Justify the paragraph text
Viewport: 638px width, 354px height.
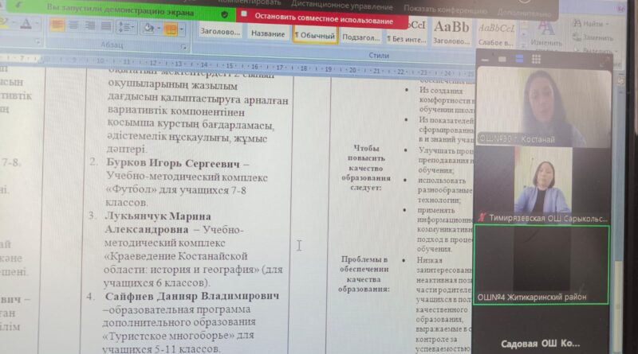pyautogui.click(x=106, y=25)
